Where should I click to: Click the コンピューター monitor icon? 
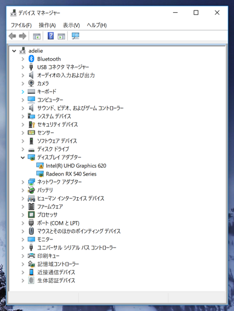(31, 100)
